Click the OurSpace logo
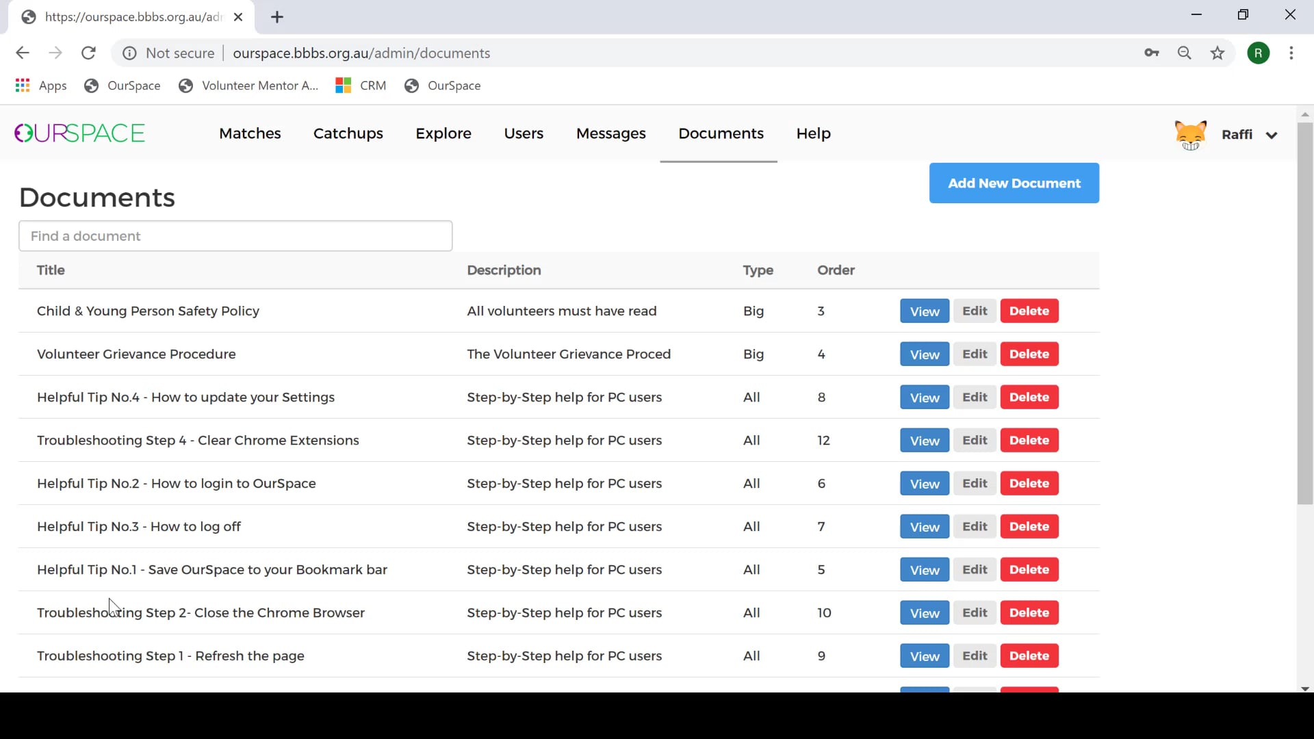This screenshot has width=1314, height=739. coord(79,133)
